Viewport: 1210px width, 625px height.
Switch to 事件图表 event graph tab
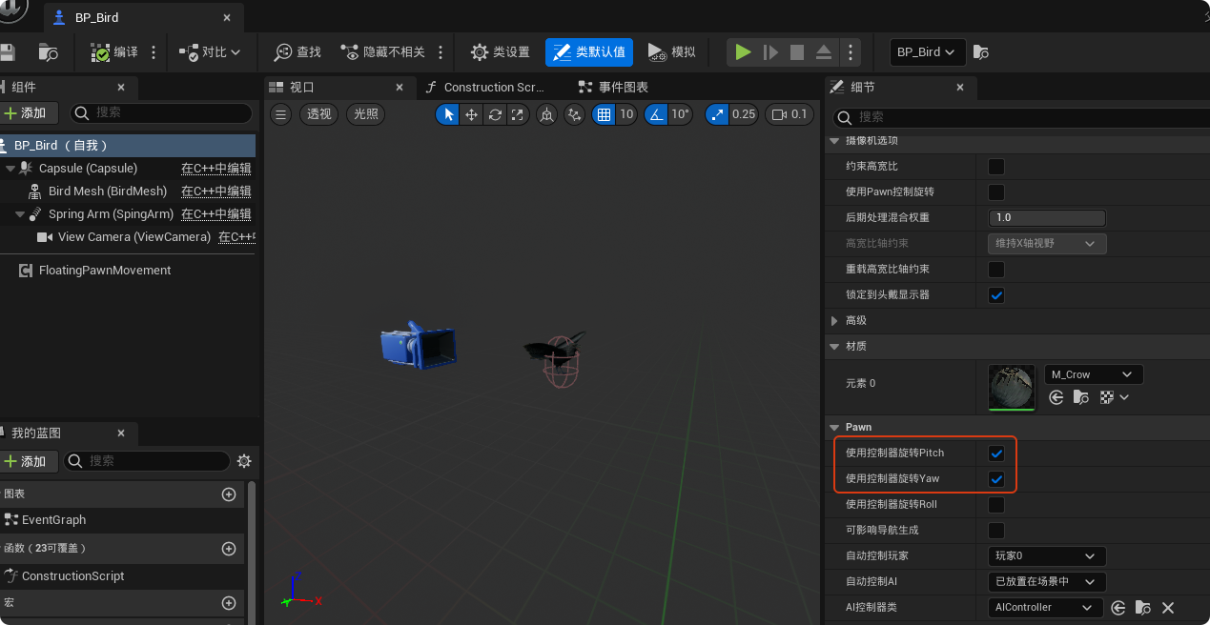pyautogui.click(x=623, y=87)
